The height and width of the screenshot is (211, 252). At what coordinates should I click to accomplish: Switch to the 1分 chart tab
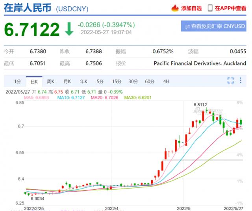click(17, 81)
